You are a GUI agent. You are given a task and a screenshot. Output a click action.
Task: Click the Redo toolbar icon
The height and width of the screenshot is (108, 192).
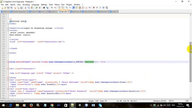click(40, 7)
